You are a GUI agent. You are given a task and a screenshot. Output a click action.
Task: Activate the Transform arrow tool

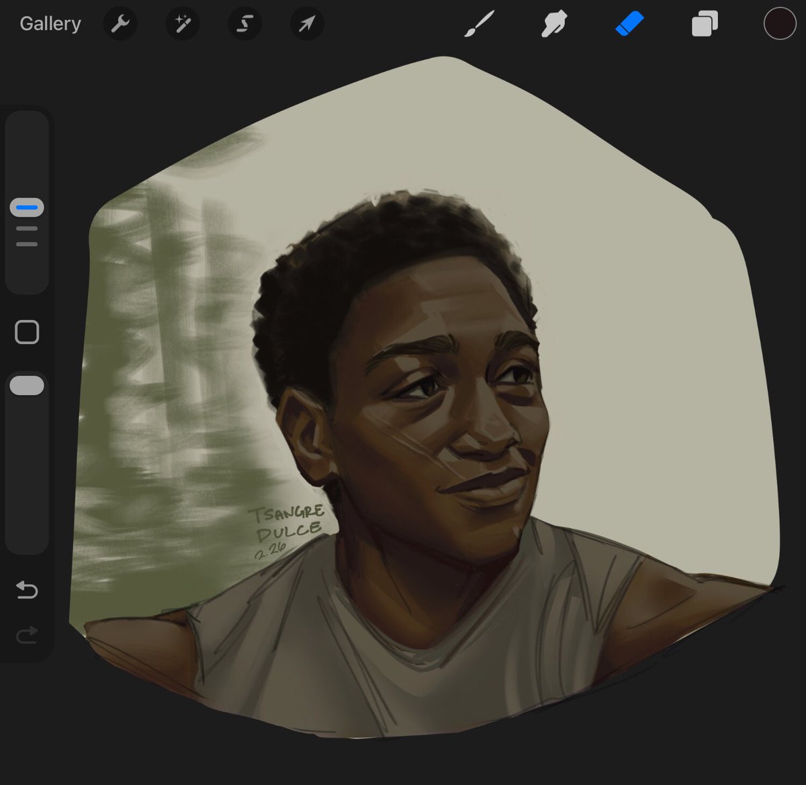pos(307,25)
